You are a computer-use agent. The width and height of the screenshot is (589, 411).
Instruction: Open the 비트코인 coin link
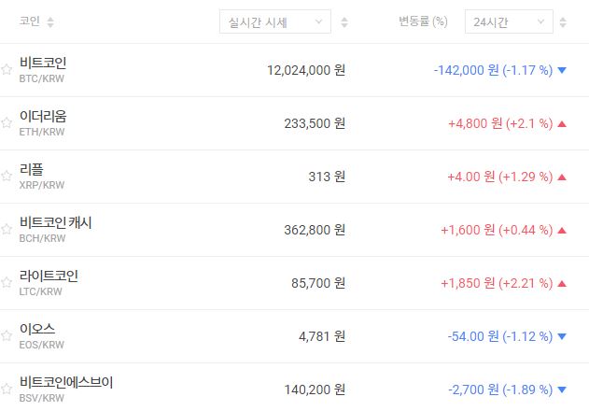point(43,64)
